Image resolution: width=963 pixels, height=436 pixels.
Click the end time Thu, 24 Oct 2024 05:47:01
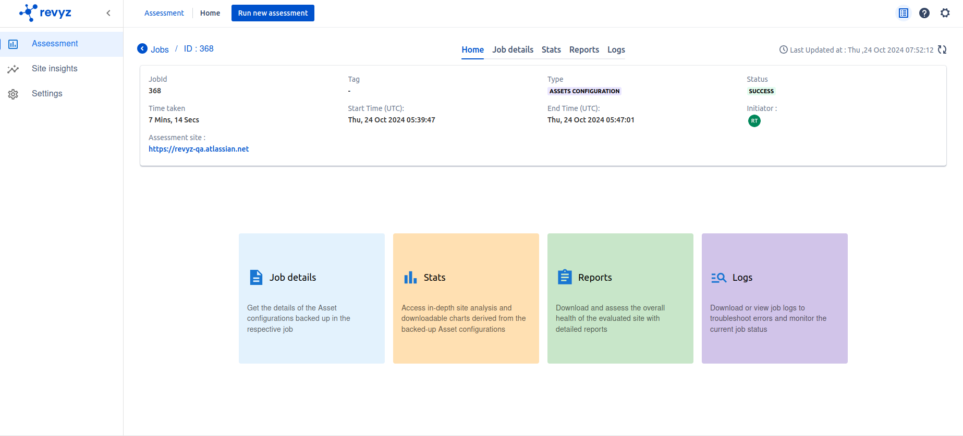[591, 120]
